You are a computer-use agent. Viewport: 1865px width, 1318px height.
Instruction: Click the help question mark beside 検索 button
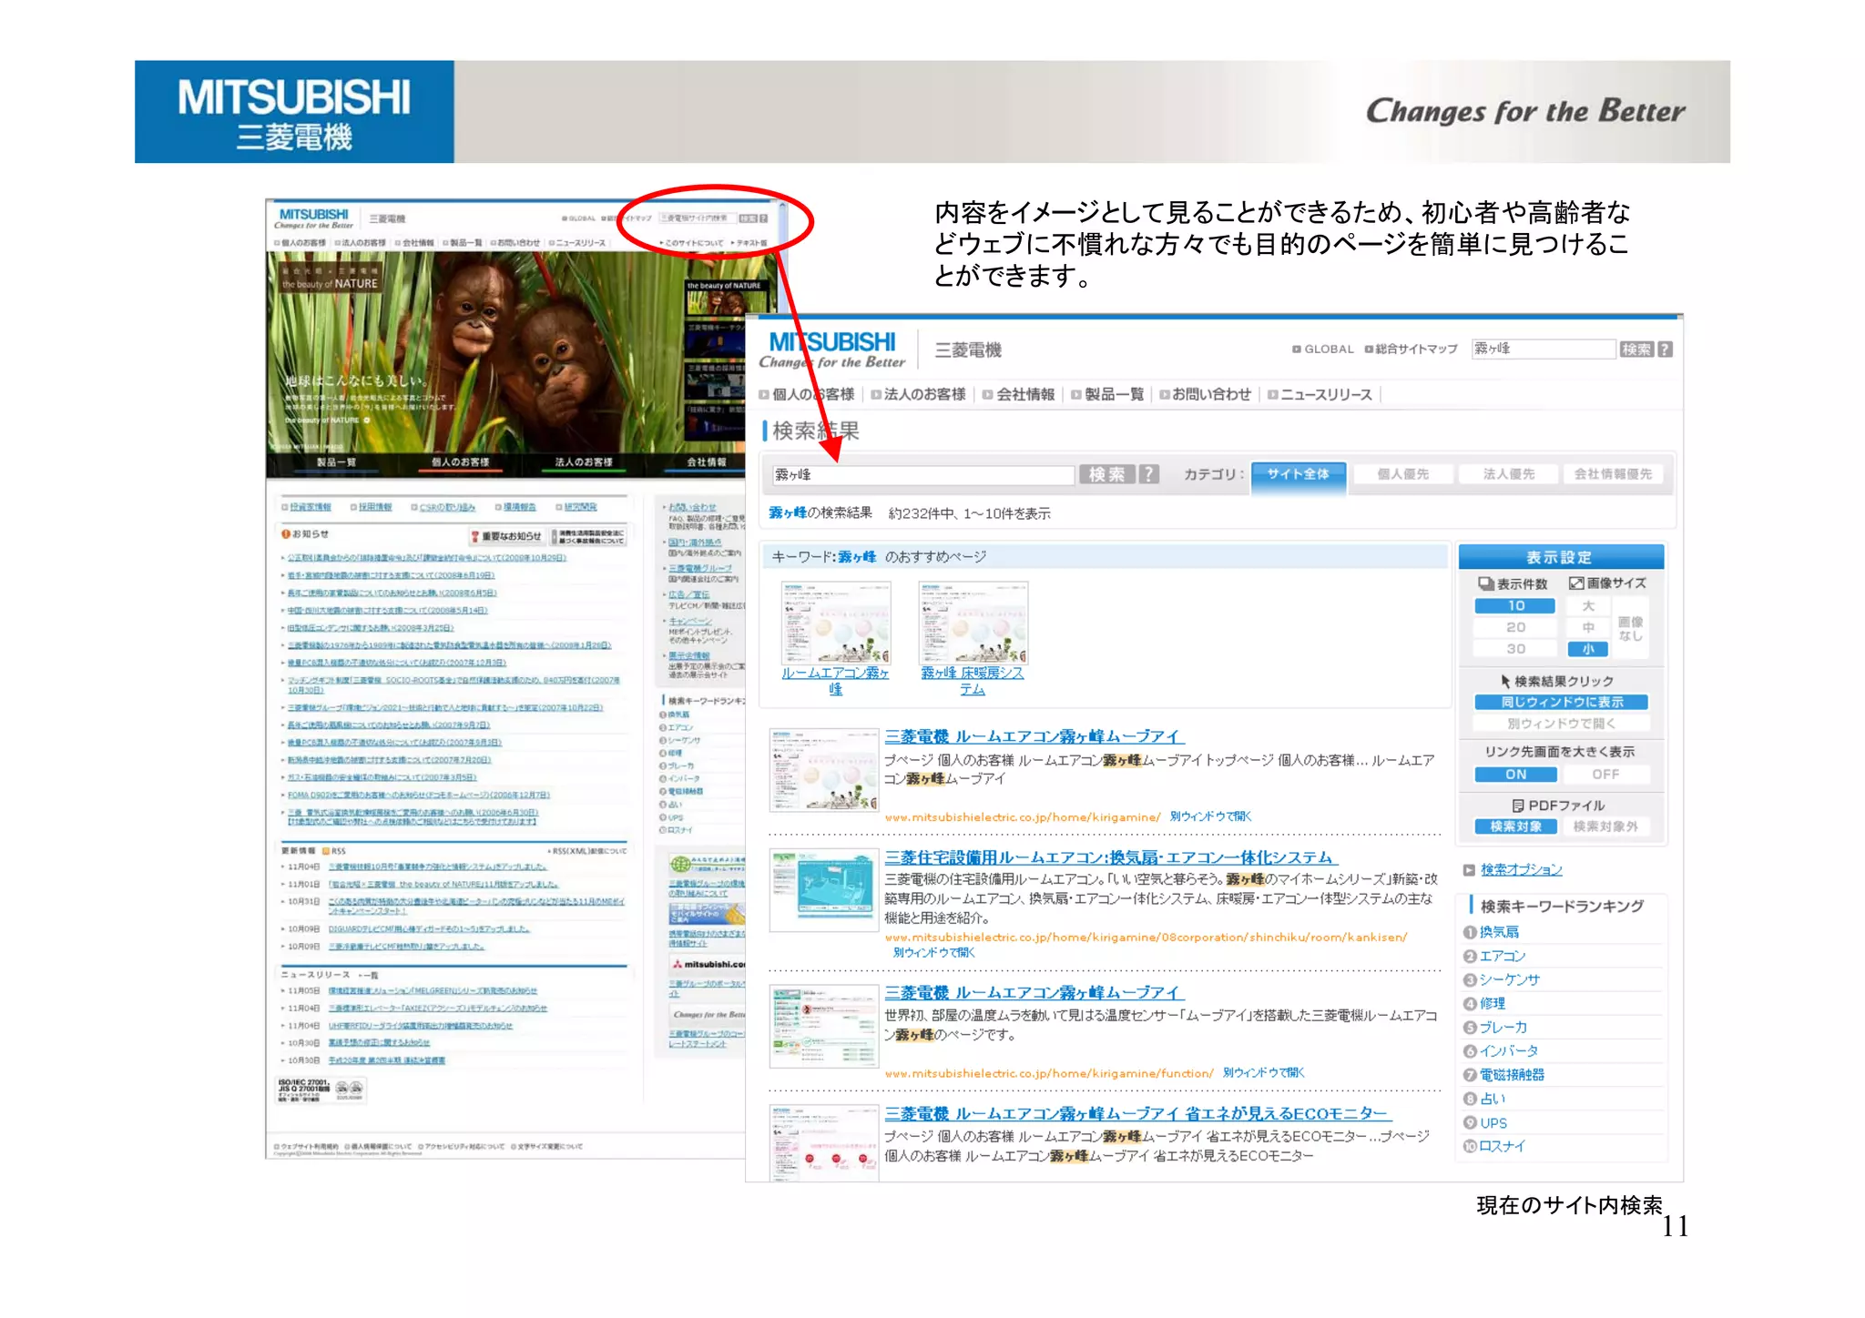pyautogui.click(x=1149, y=474)
